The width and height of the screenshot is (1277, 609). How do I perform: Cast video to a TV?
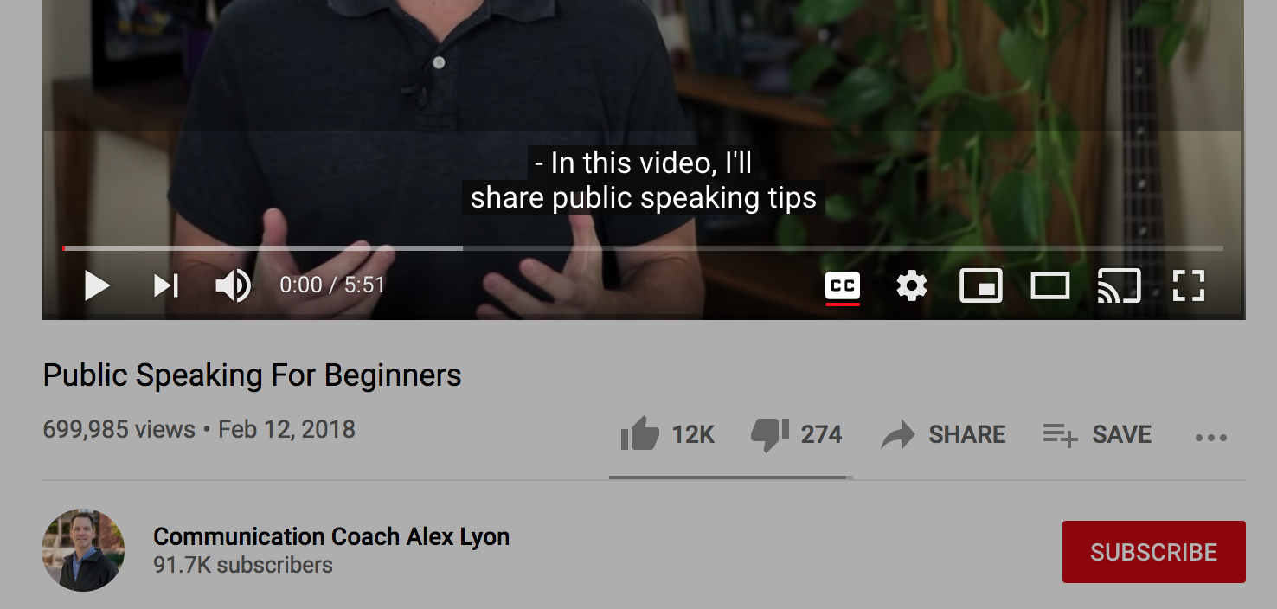coord(1119,285)
